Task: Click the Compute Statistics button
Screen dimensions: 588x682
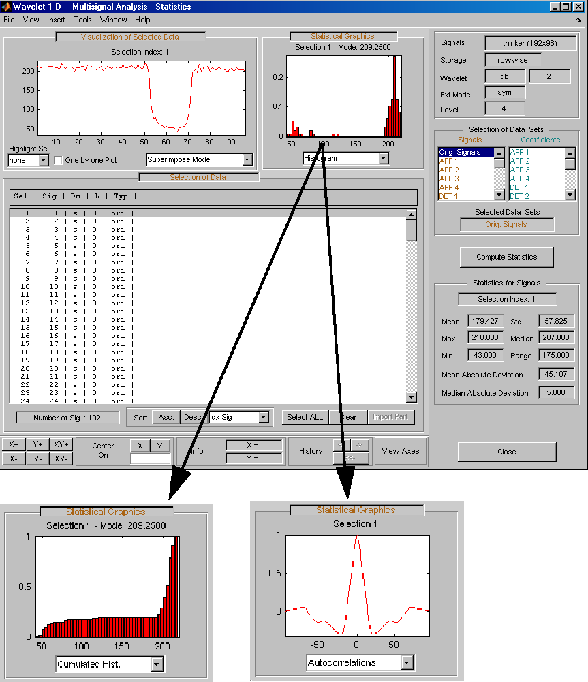Action: pyautogui.click(x=507, y=258)
